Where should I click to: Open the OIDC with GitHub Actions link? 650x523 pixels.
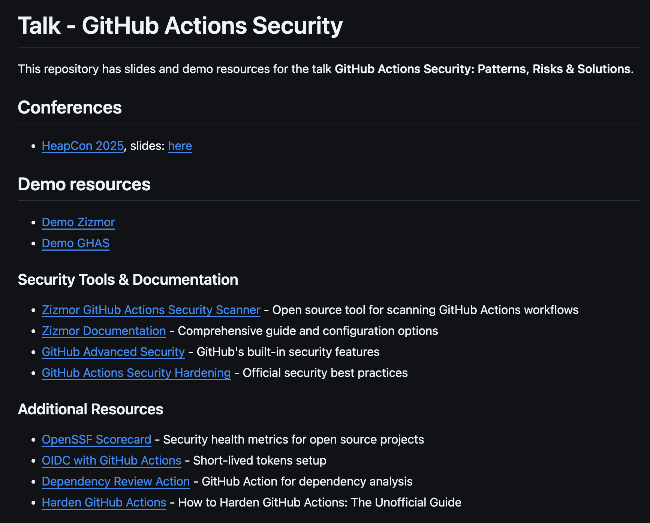pos(111,460)
